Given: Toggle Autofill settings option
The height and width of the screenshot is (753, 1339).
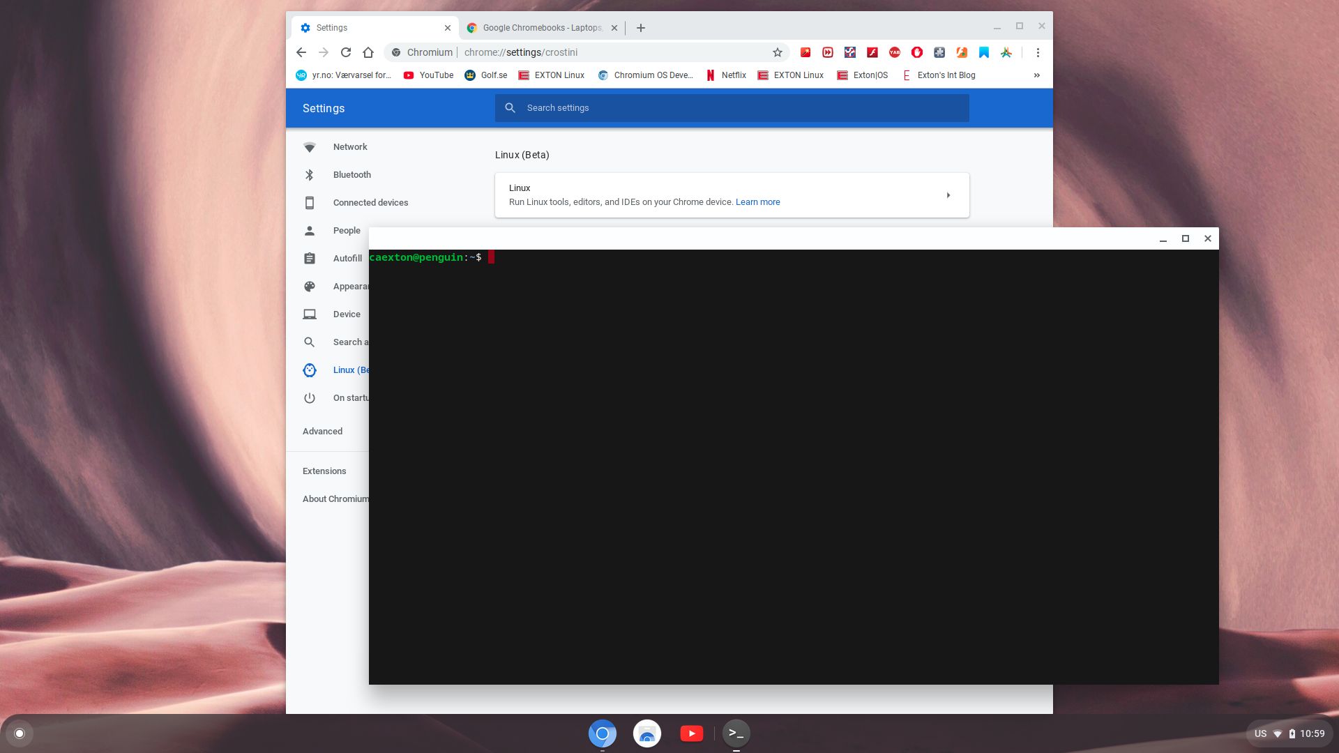Looking at the screenshot, I should click(x=347, y=259).
